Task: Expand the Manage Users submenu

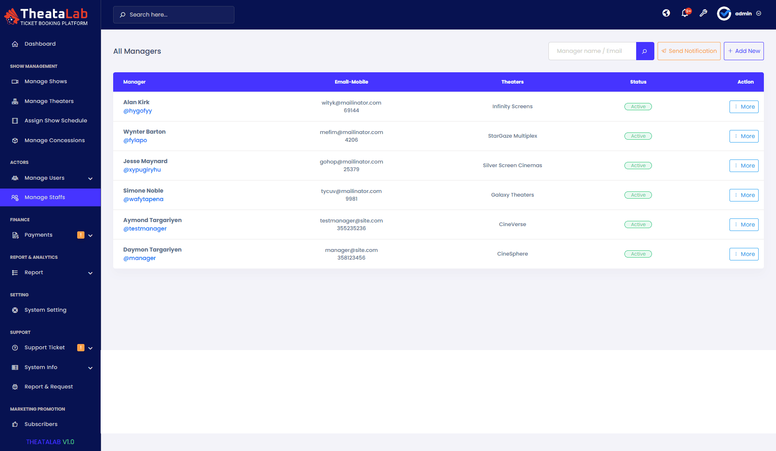Action: click(x=91, y=178)
